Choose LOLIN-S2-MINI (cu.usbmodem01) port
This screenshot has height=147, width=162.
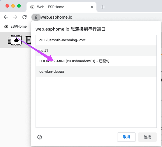pos(96,61)
